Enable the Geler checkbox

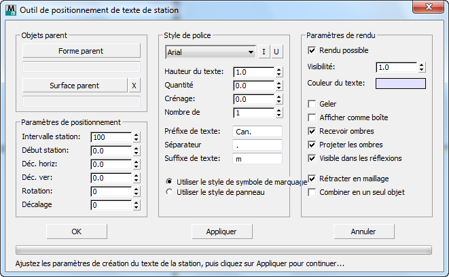(312, 104)
